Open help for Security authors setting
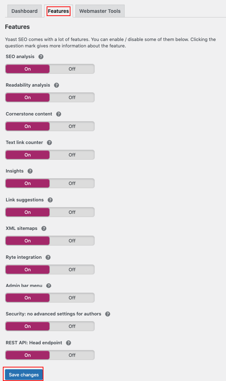Screen dimensions: 226x381 tap(107, 314)
